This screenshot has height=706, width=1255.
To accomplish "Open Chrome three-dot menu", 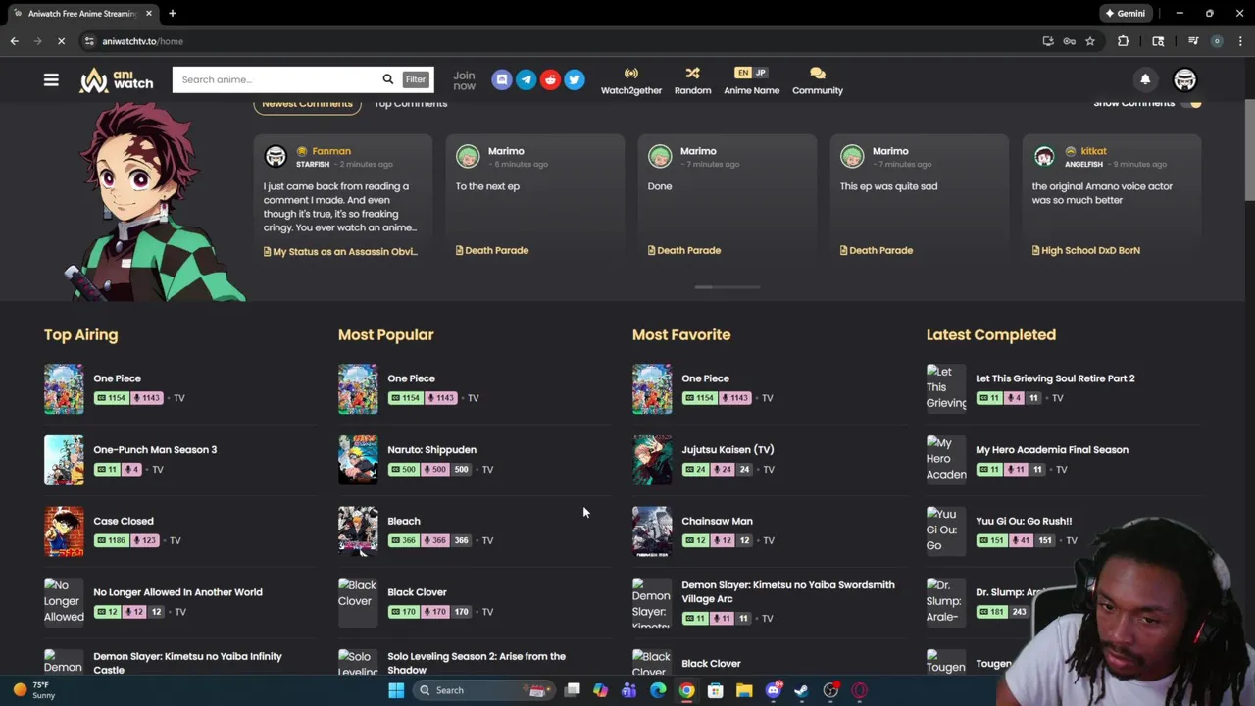I will click(1240, 41).
